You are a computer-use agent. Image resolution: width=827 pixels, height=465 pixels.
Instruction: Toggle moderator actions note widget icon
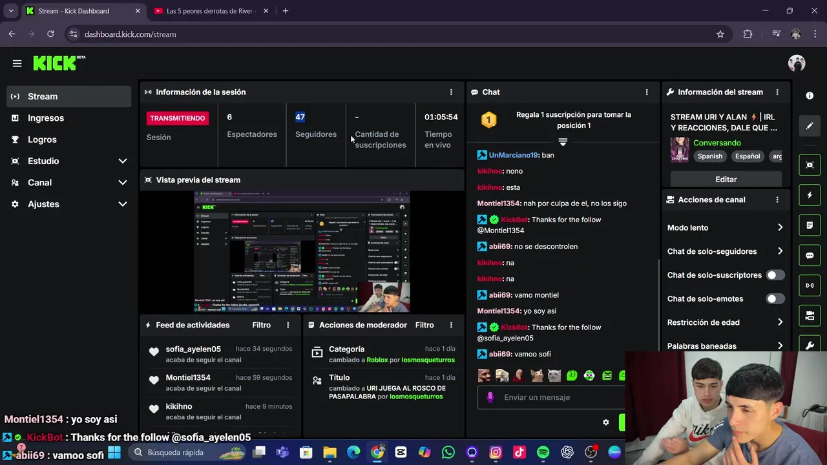(x=810, y=225)
